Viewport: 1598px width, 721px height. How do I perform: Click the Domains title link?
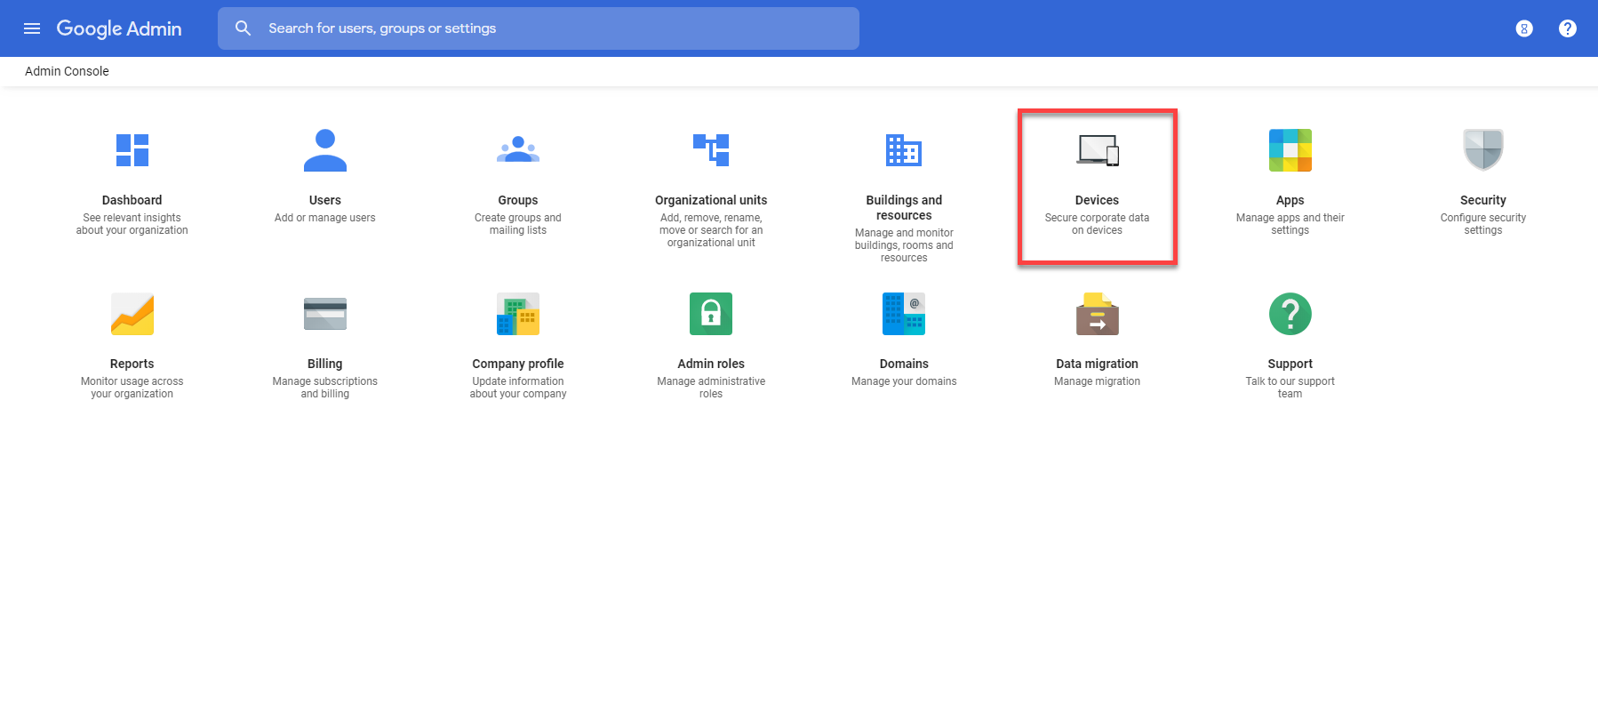tap(904, 364)
